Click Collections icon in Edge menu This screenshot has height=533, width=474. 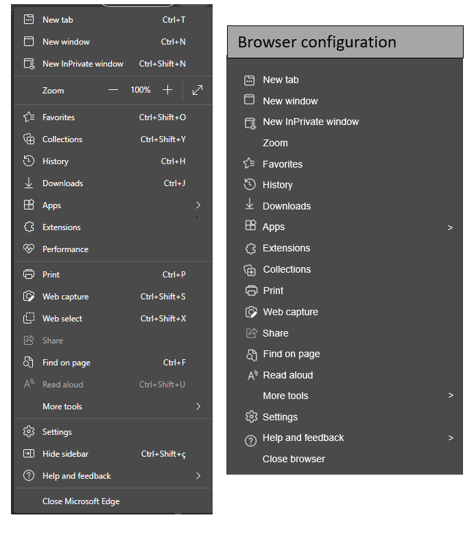pyautogui.click(x=29, y=139)
